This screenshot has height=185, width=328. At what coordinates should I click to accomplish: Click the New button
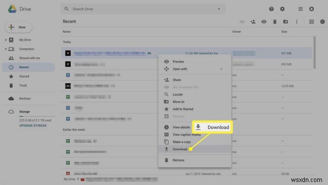click(x=18, y=27)
